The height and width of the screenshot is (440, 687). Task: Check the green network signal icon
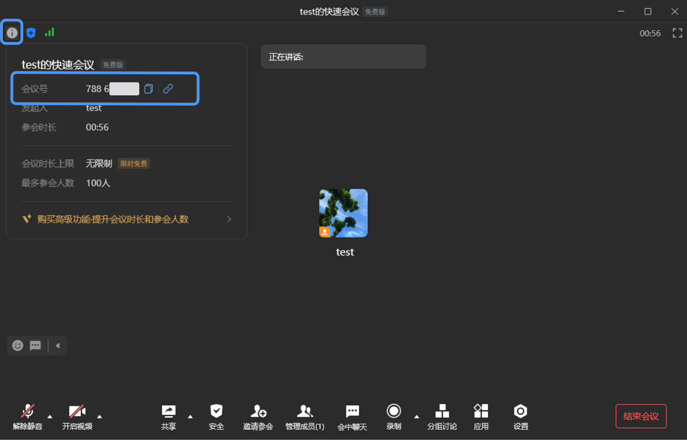[50, 32]
